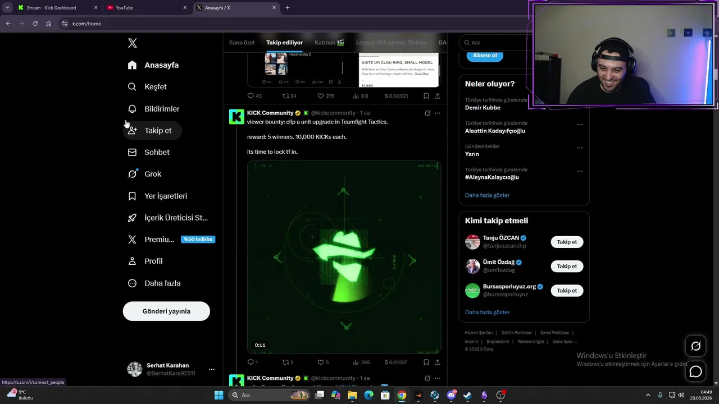Like the top post with 276 likes
The width and height of the screenshot is (719, 404).
click(x=325, y=96)
